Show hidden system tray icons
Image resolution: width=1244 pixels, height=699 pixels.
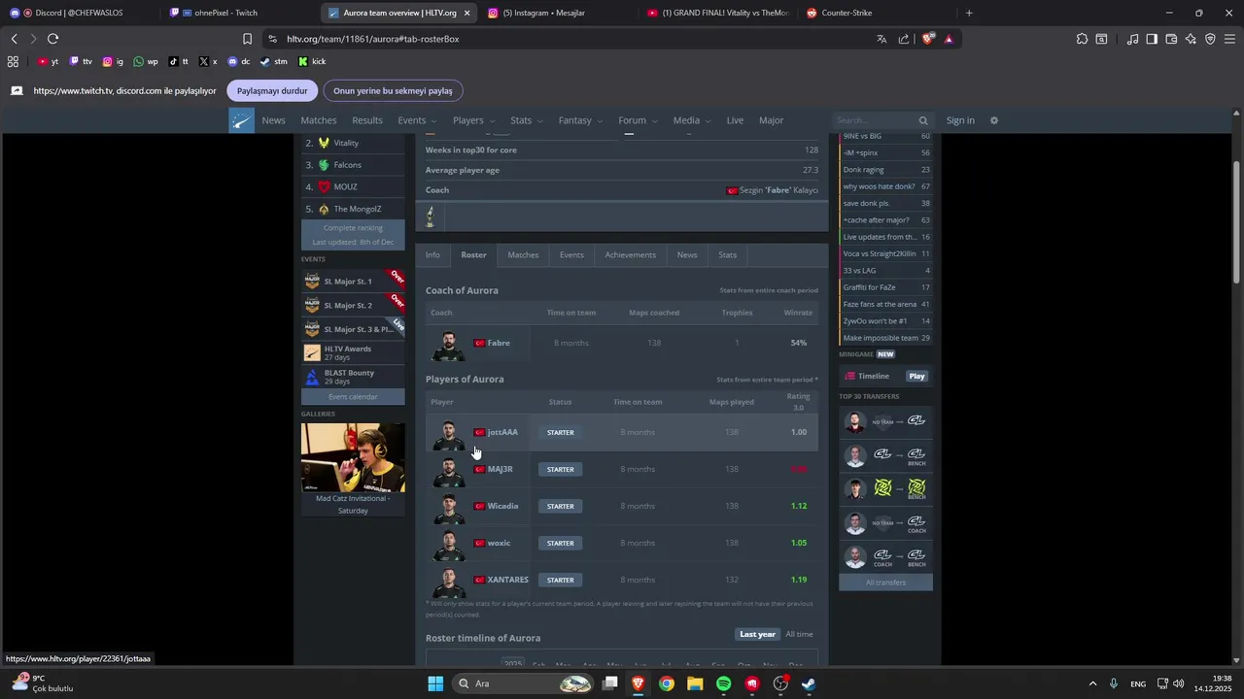tap(1092, 683)
